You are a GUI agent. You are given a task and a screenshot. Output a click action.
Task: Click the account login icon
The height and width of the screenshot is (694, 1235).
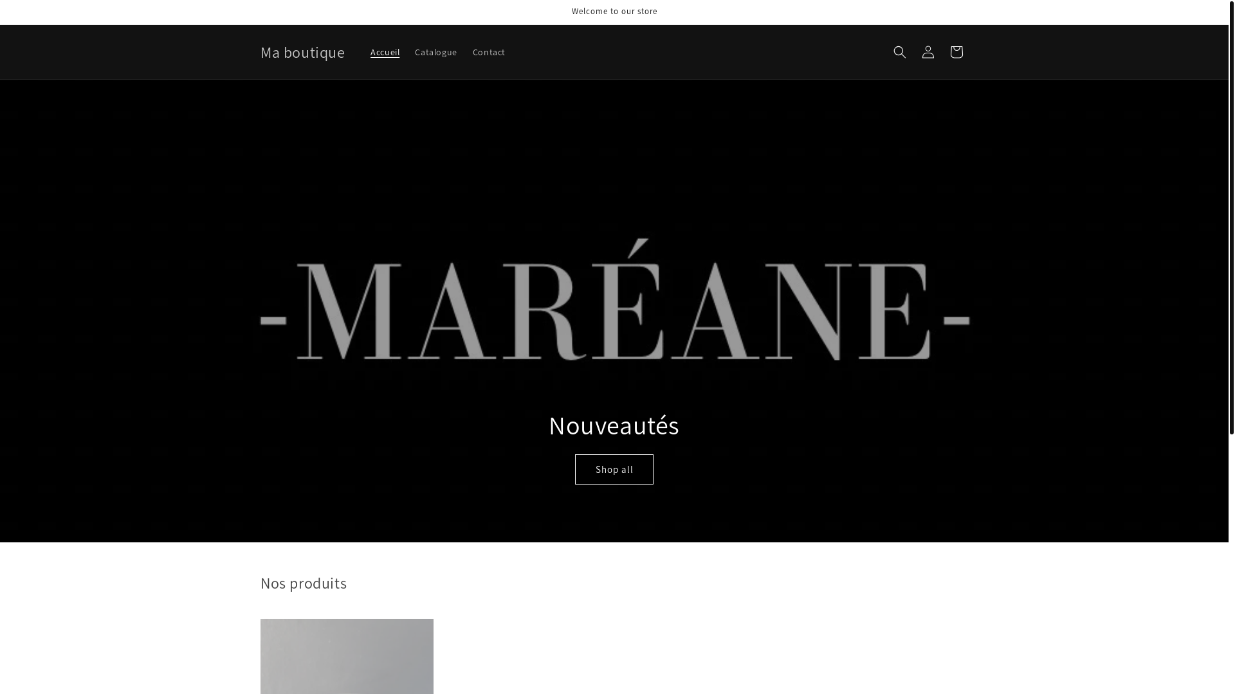(x=928, y=52)
